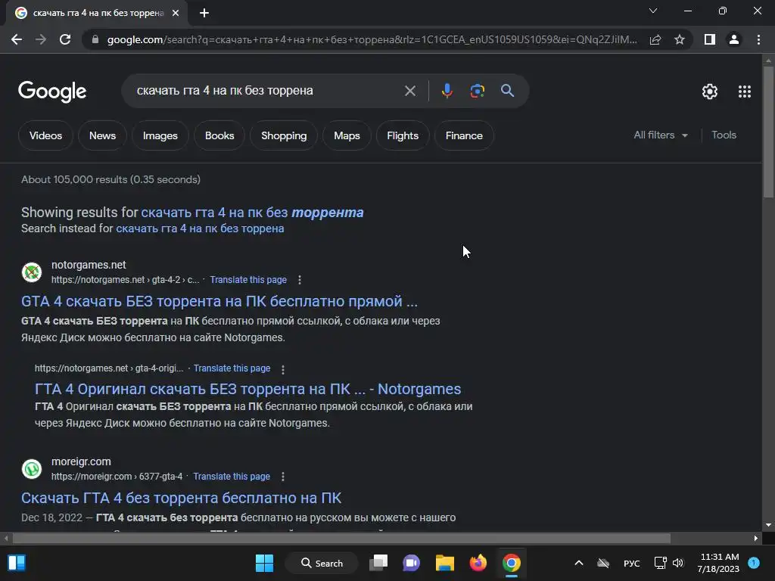Click into the Google search box
The height and width of the screenshot is (581, 775).
(267, 91)
